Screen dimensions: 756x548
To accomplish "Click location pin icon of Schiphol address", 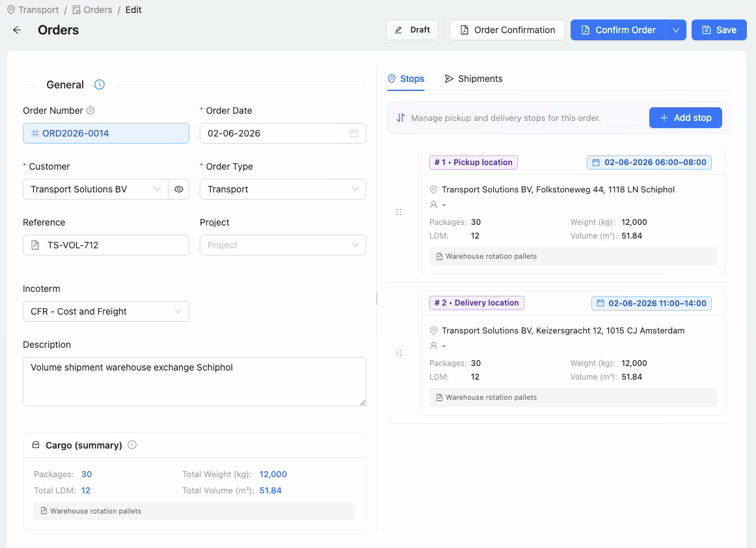I will click(x=433, y=190).
